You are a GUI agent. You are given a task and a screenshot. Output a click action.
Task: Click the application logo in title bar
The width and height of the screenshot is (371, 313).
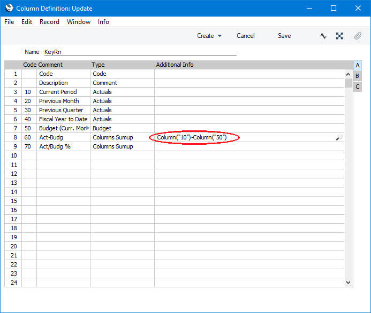pyautogui.click(x=9, y=8)
